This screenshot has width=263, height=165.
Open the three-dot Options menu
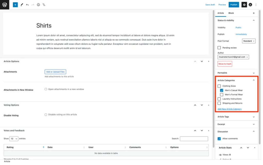coord(256,5)
